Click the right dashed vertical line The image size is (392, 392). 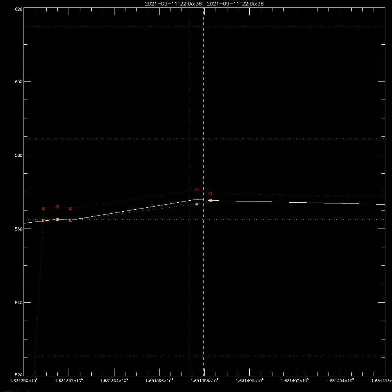click(203, 192)
